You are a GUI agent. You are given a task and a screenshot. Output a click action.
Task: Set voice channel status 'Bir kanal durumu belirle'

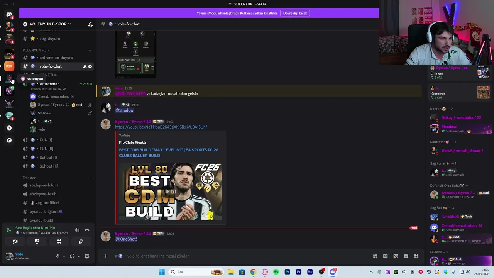point(47,89)
